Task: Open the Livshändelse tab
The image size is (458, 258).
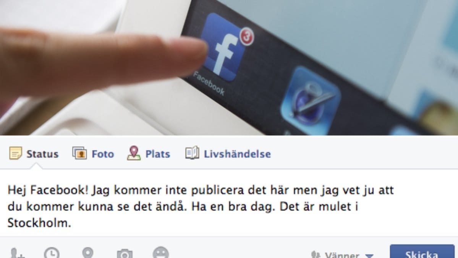Action: coord(237,154)
